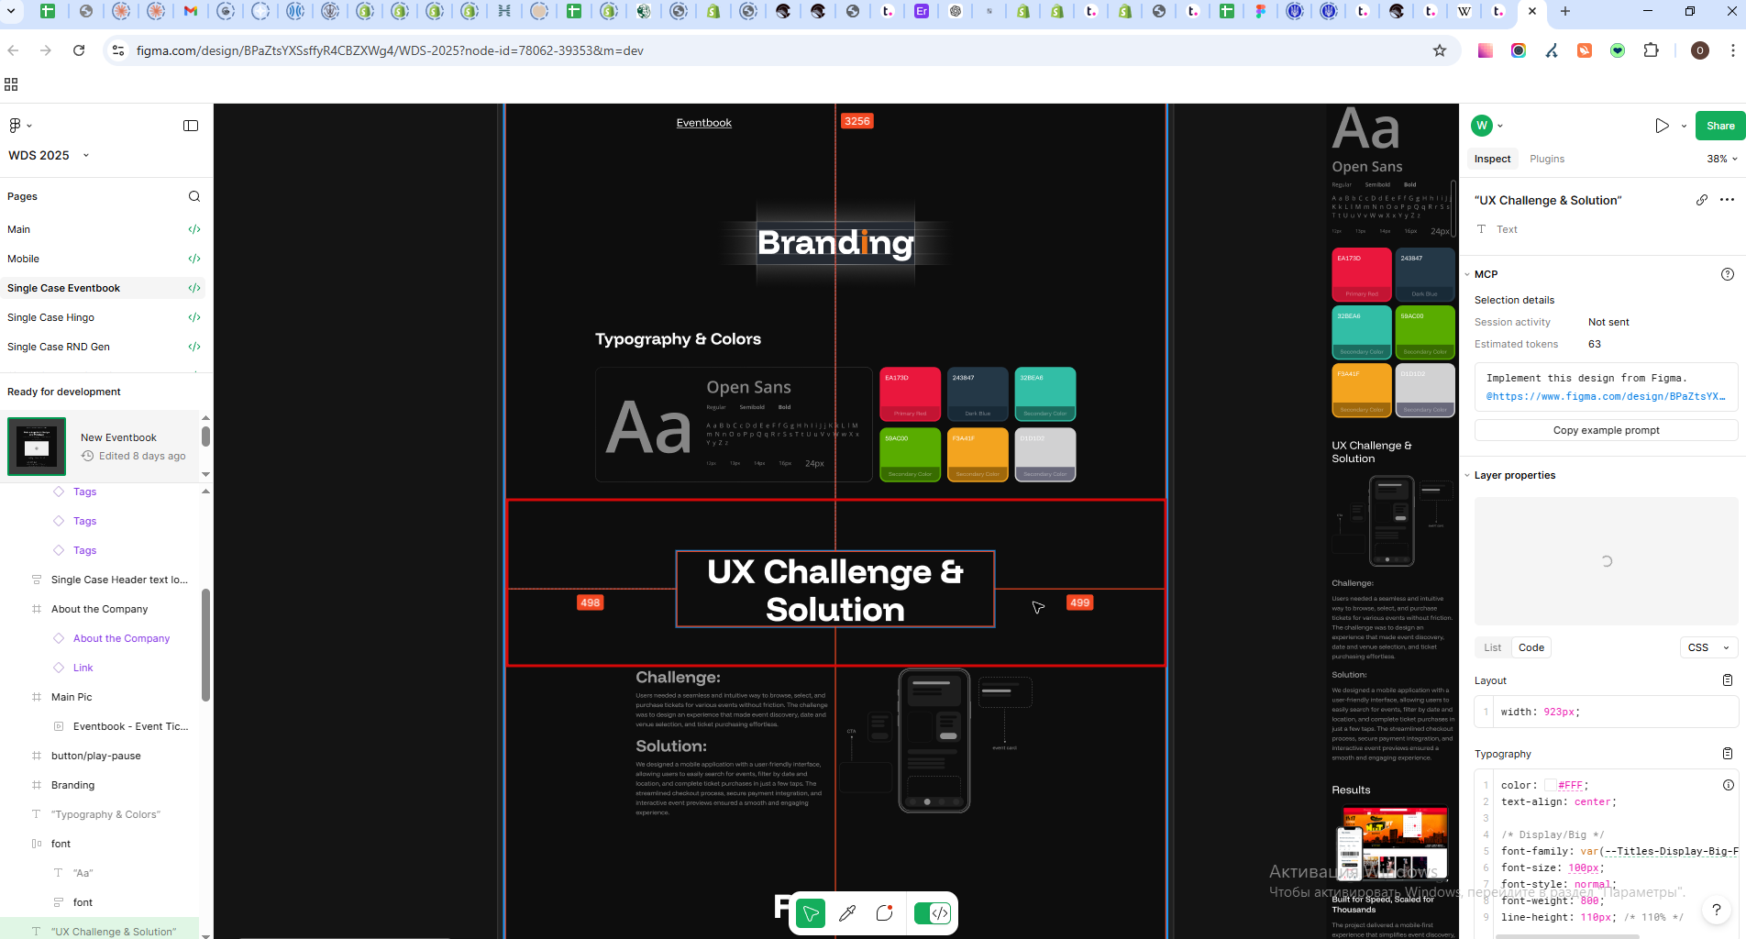Start the prototype with the Present play icon
This screenshot has height=939, width=1746.
pos(1662,126)
